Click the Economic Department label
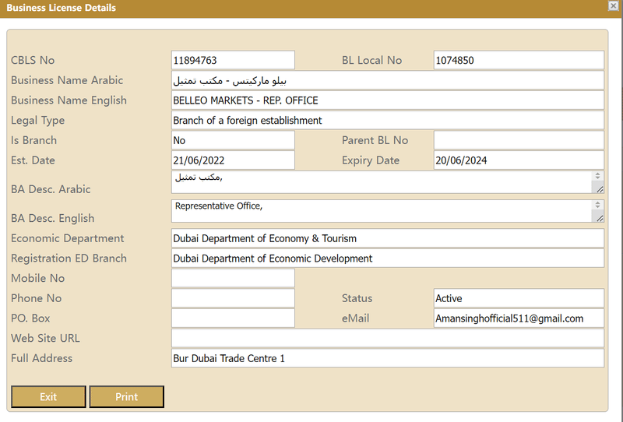This screenshot has height=422, width=623. [68, 238]
